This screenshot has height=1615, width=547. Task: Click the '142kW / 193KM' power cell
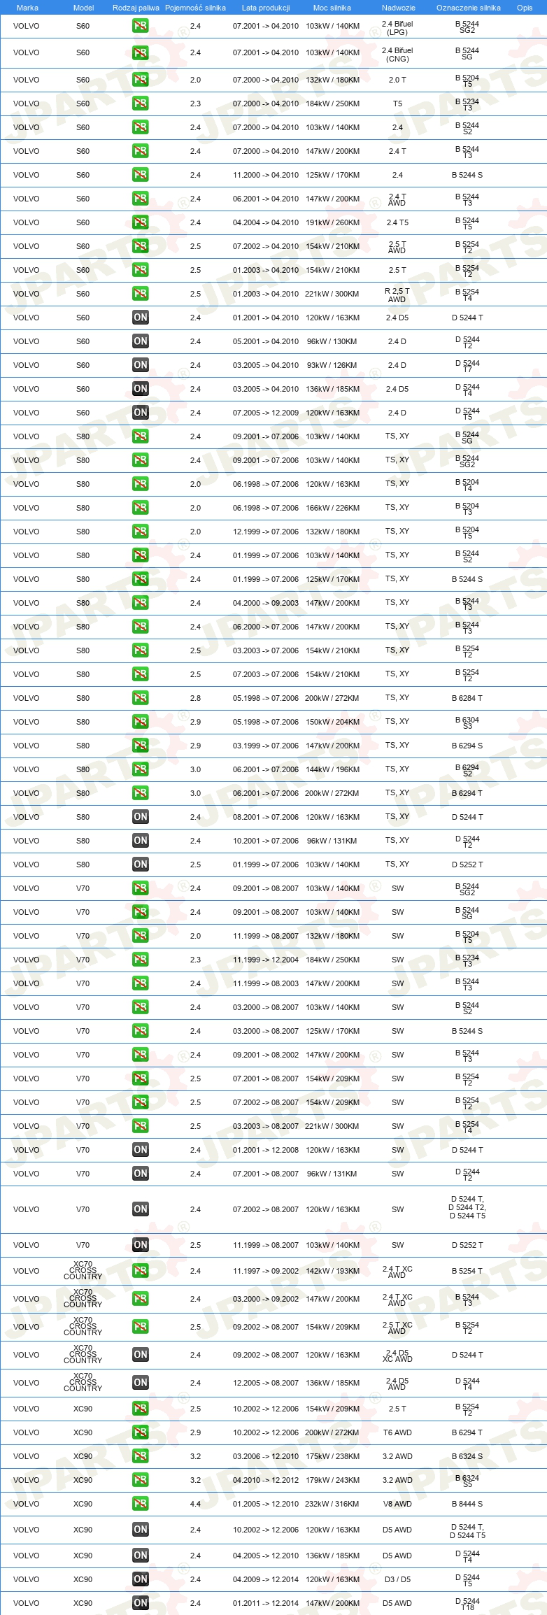pos(332,1271)
